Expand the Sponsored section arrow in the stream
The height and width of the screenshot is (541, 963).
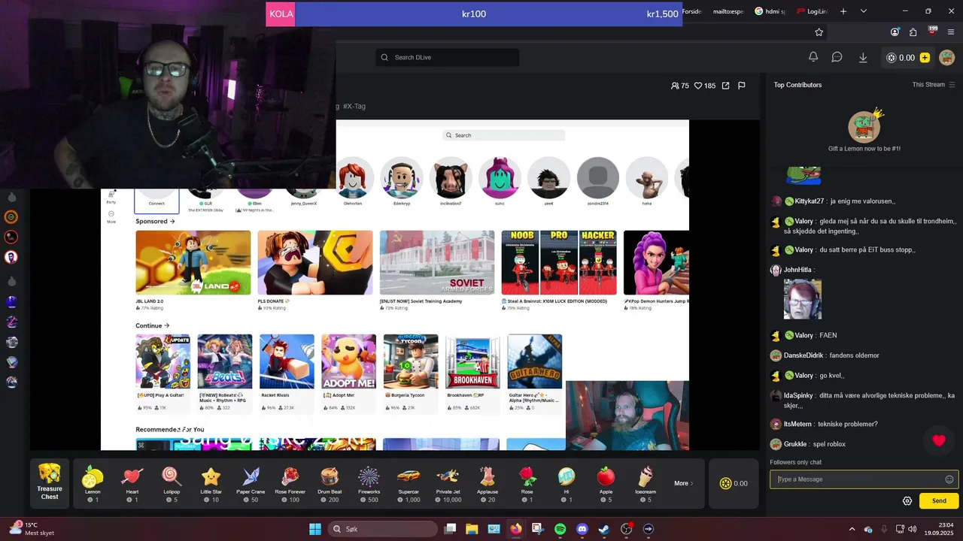coord(172,222)
